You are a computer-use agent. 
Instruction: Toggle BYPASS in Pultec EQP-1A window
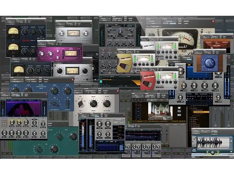click(46, 80)
